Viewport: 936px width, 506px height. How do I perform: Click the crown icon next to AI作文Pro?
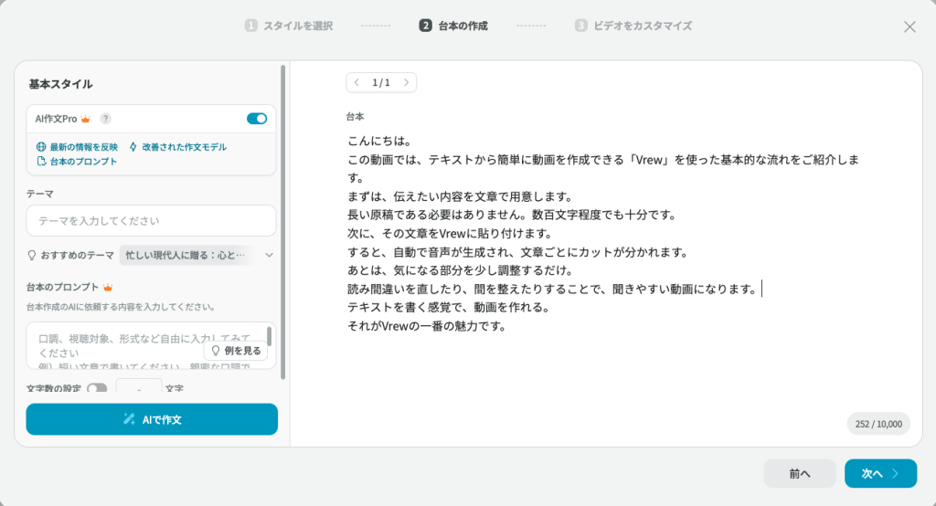[x=85, y=119]
